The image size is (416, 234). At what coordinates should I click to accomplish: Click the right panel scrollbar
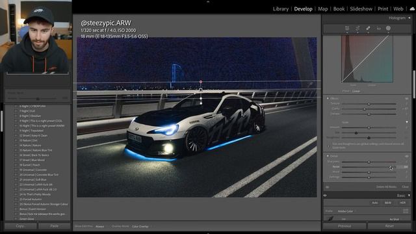point(414,84)
